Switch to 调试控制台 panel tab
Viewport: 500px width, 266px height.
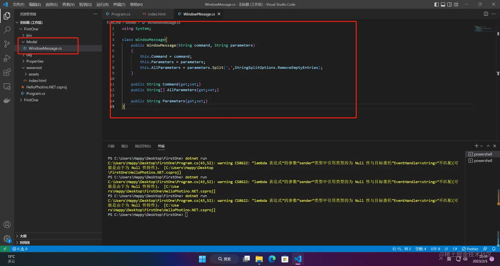coord(143,146)
